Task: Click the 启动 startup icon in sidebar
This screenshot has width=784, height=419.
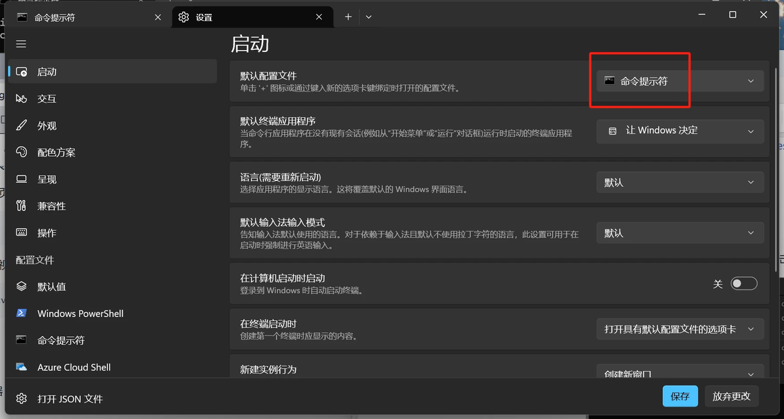Action: 22,72
